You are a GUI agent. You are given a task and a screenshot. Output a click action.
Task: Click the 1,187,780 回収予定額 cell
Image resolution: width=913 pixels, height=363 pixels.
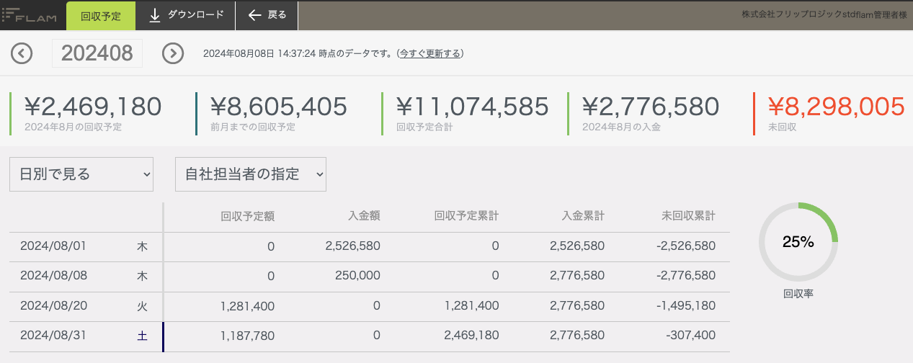pos(247,336)
